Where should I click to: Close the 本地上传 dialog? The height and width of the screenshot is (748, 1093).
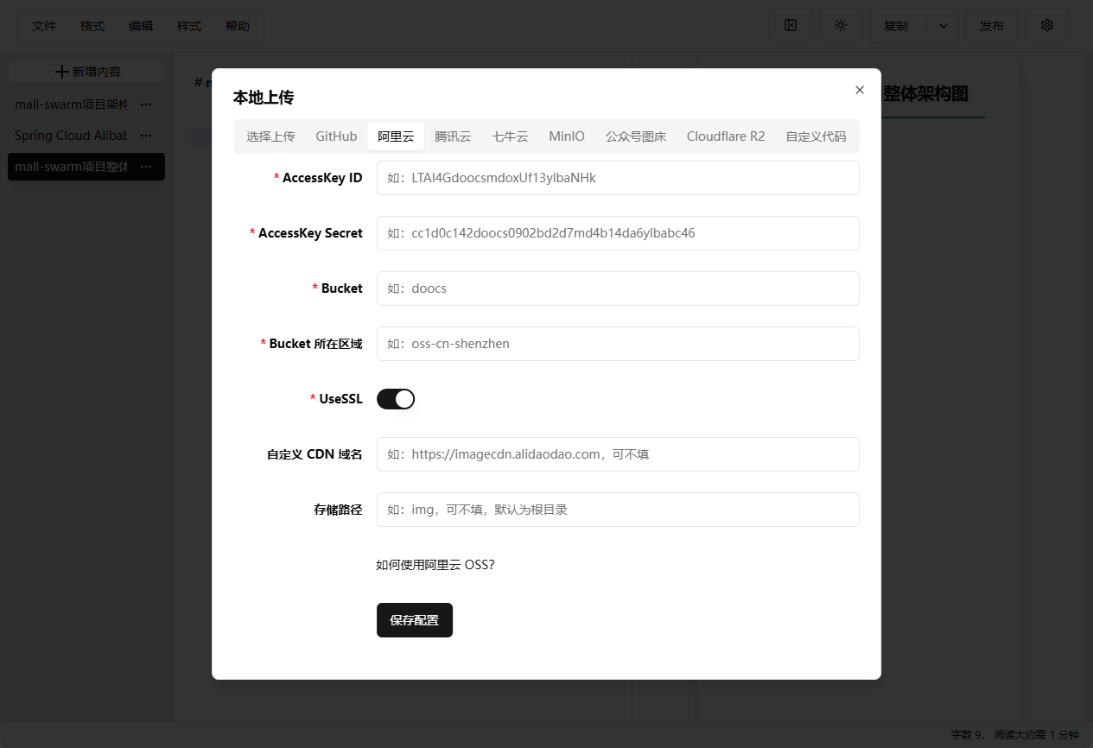(x=859, y=90)
